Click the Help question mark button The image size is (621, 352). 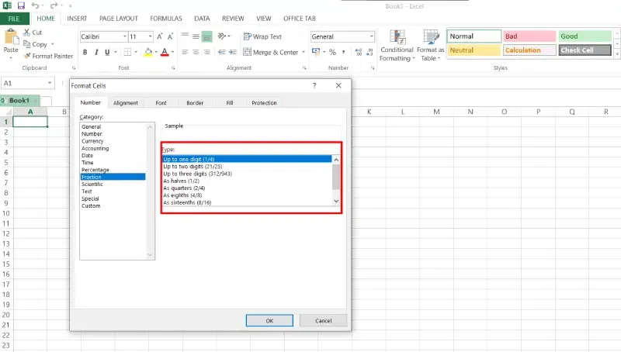[x=314, y=85]
